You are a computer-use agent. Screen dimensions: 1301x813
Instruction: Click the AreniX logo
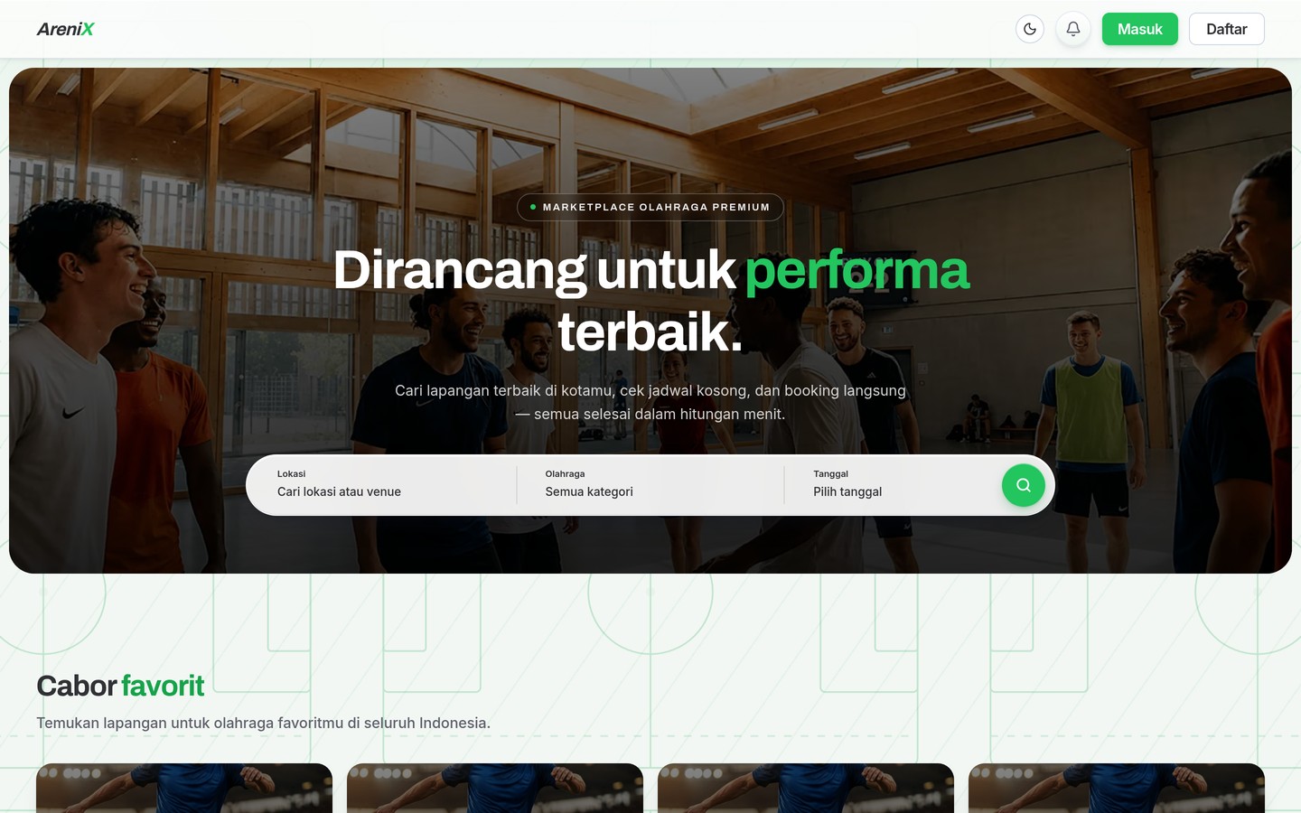coord(65,29)
